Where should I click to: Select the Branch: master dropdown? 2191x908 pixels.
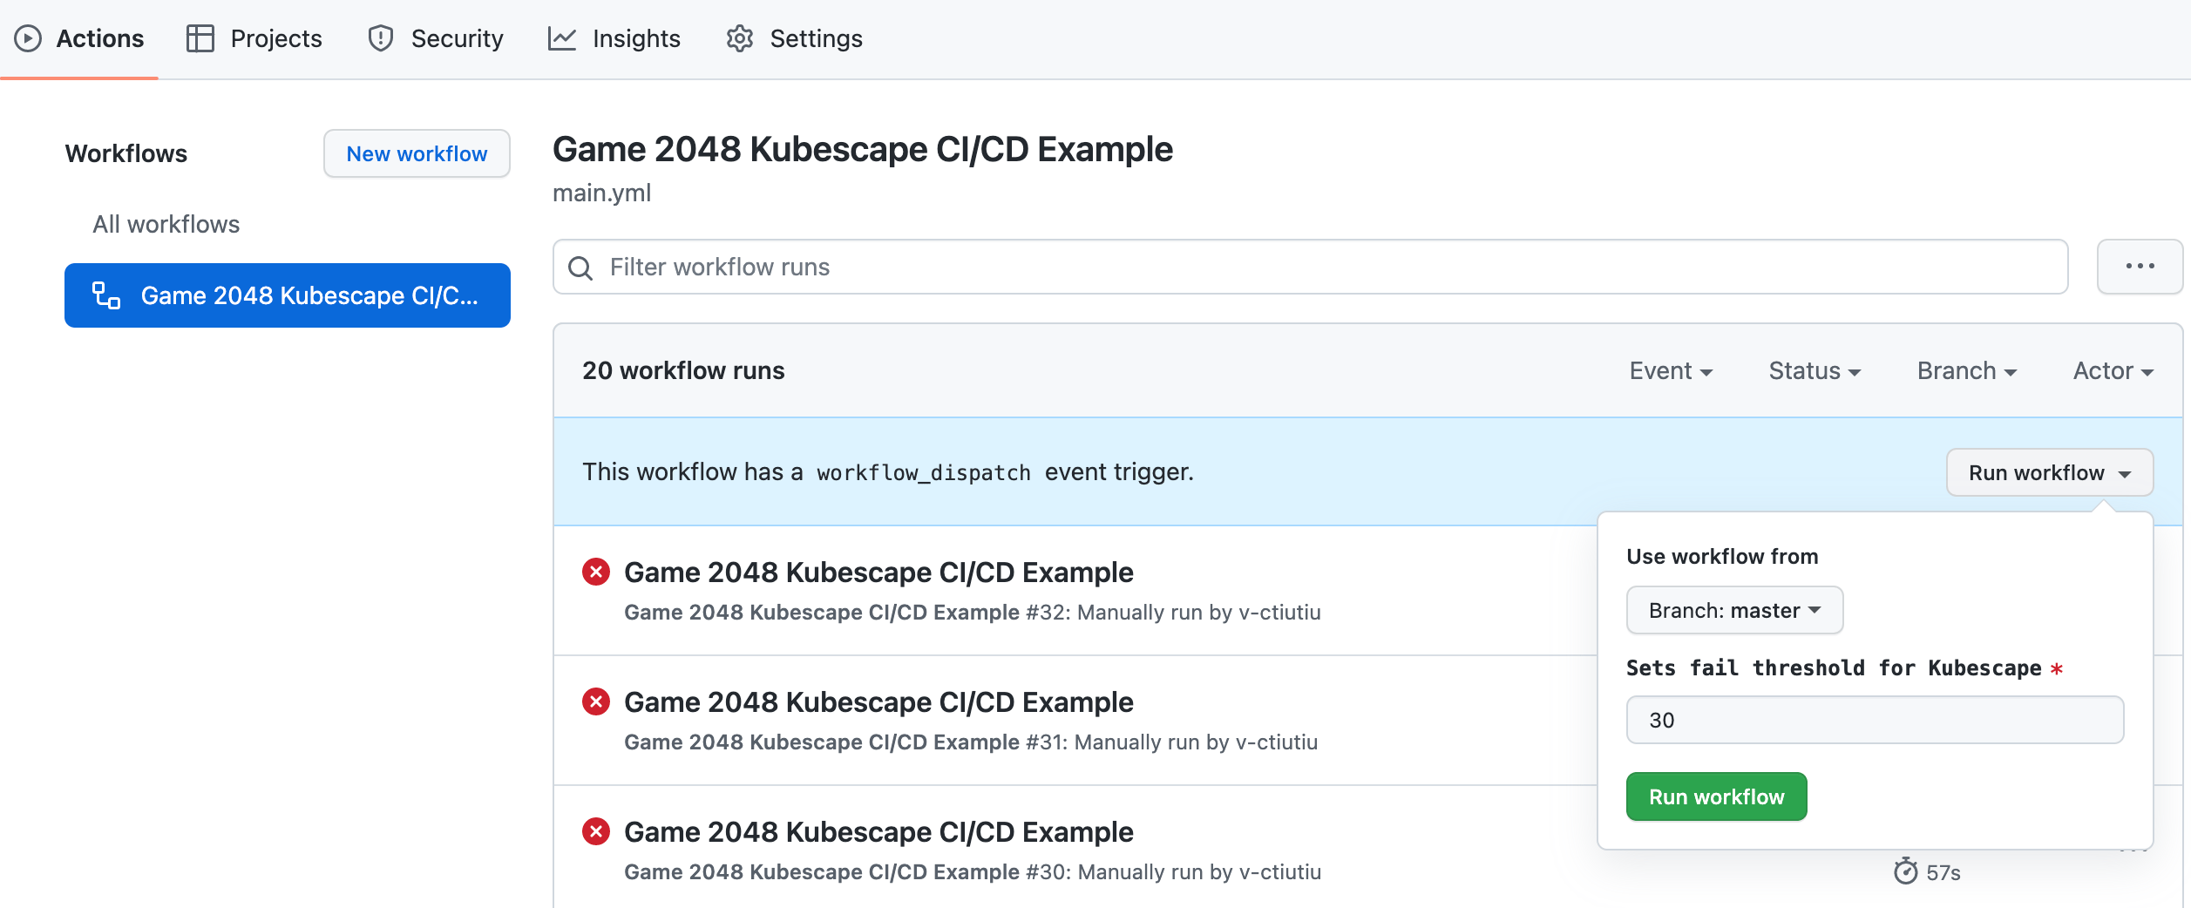(1734, 611)
